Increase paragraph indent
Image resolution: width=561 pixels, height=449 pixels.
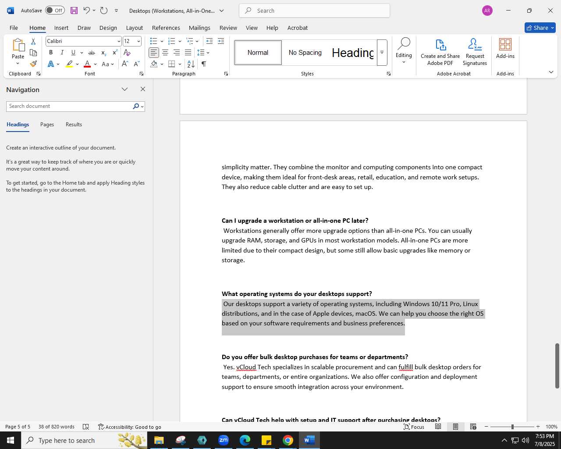coord(221,41)
